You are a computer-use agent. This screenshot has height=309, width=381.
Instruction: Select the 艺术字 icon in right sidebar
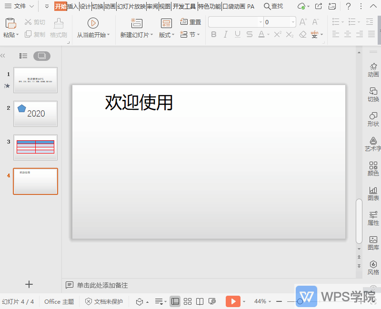[x=373, y=144]
